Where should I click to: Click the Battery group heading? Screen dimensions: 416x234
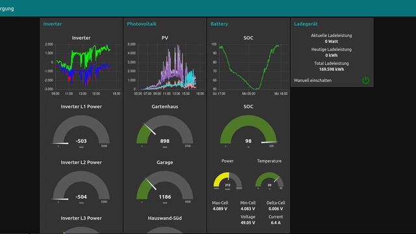[x=219, y=24]
